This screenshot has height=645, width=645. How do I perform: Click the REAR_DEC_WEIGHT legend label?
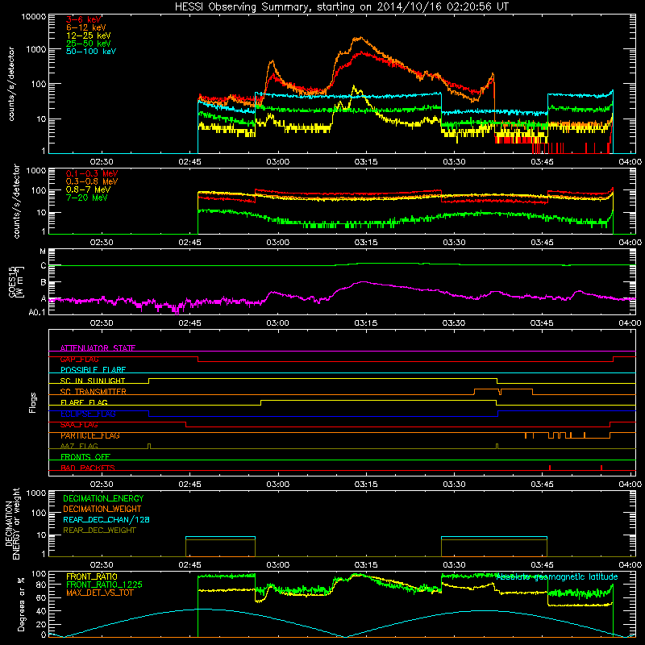[99, 531]
